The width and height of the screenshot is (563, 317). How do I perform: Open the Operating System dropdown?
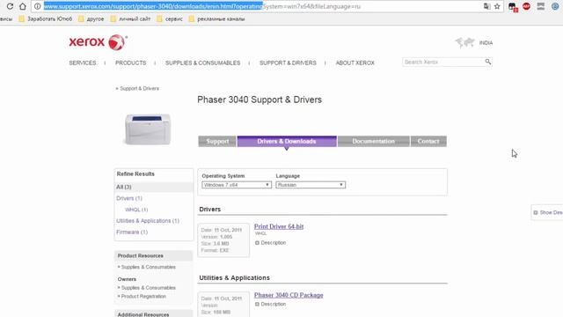pyautogui.click(x=236, y=185)
